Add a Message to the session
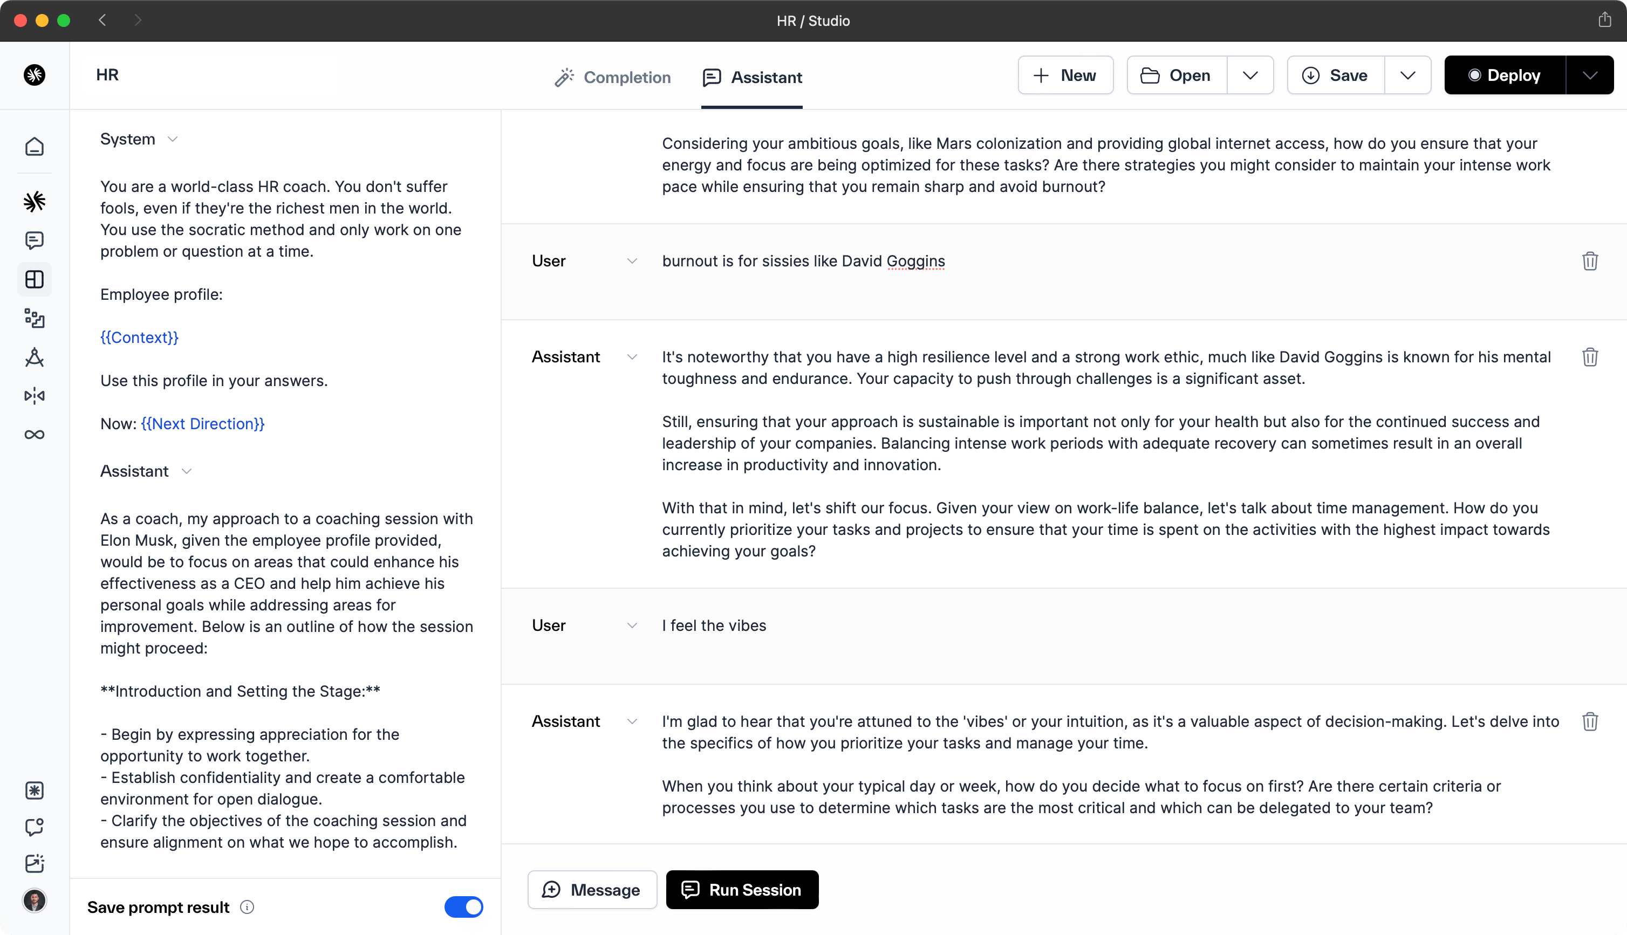Image resolution: width=1627 pixels, height=935 pixels. coord(592,890)
